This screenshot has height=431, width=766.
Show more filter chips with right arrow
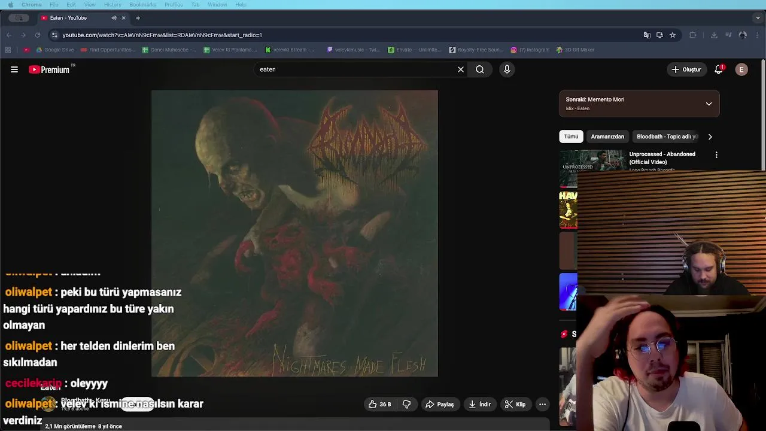point(710,136)
